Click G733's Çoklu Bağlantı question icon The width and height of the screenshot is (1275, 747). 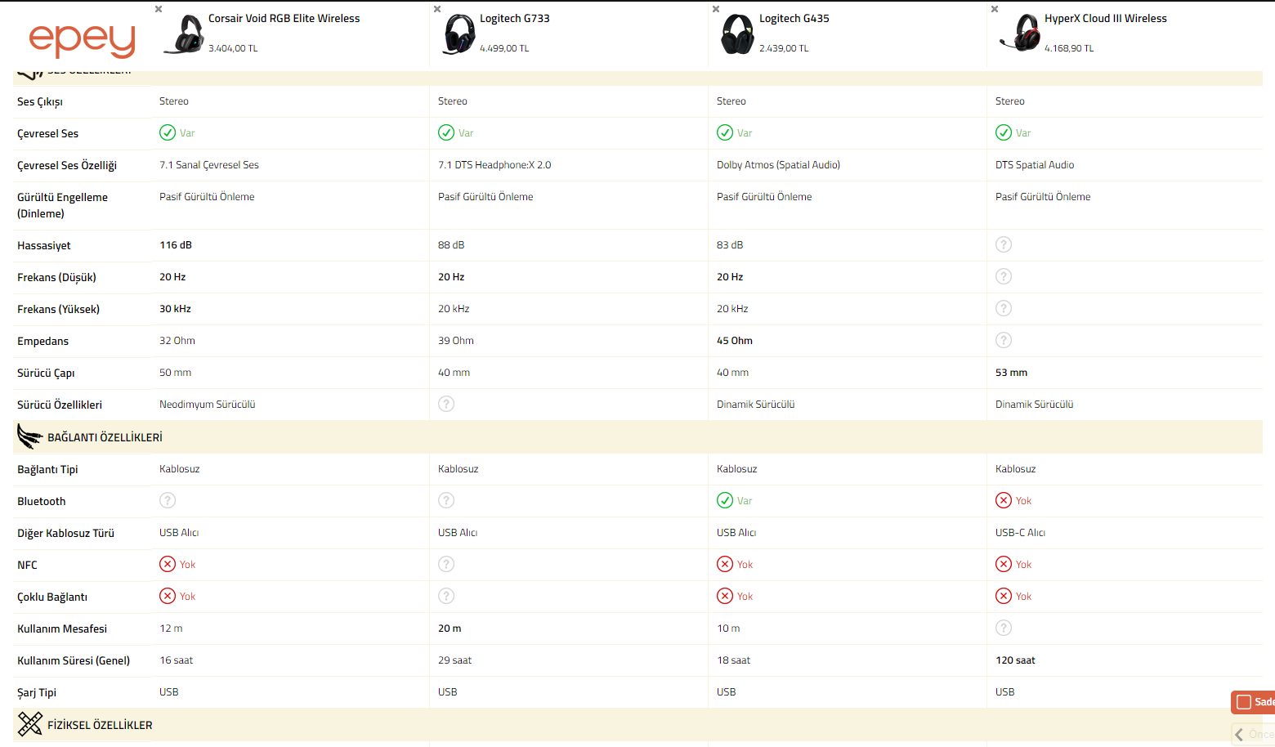point(446,596)
